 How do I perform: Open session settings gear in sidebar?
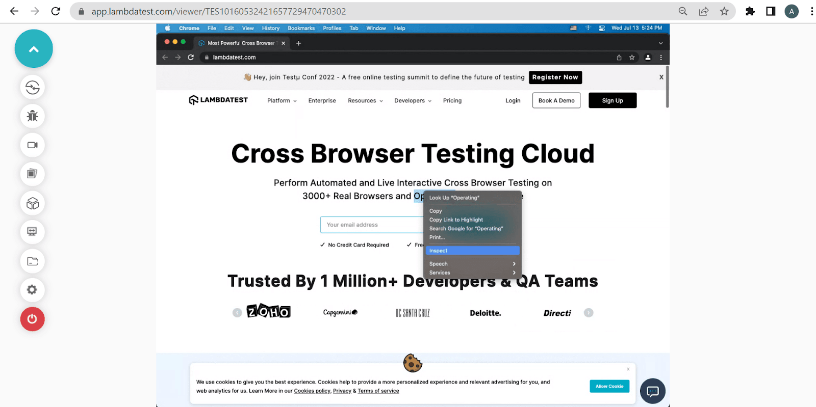tap(33, 290)
